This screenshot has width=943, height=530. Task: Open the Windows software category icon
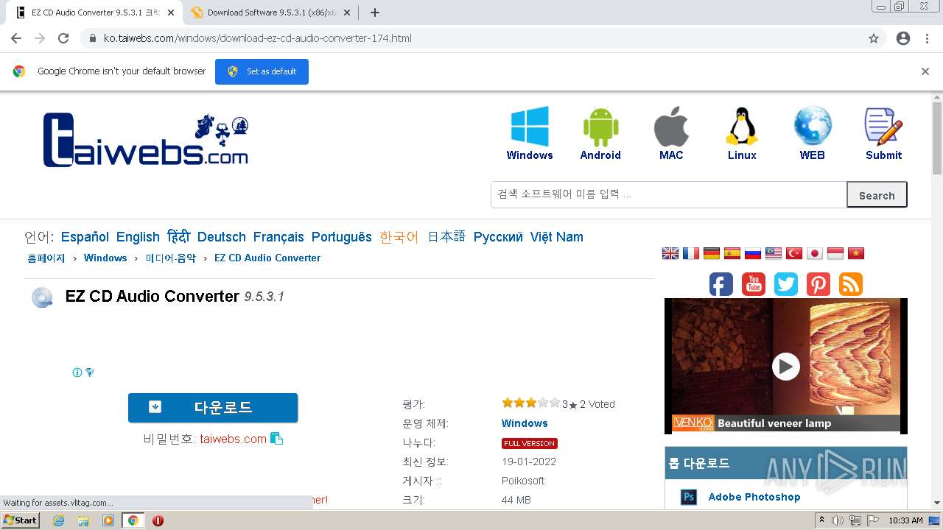[530, 127]
